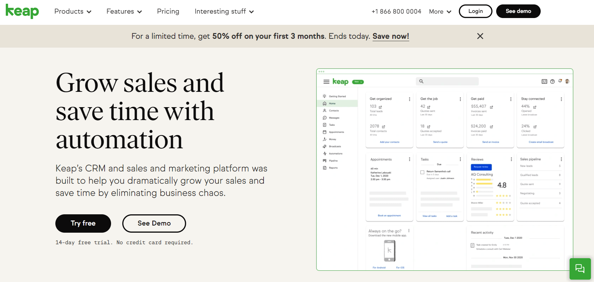The height and width of the screenshot is (282, 594).
Task: Click the Appointments calendar icon in the sidebar
Action: click(x=324, y=132)
